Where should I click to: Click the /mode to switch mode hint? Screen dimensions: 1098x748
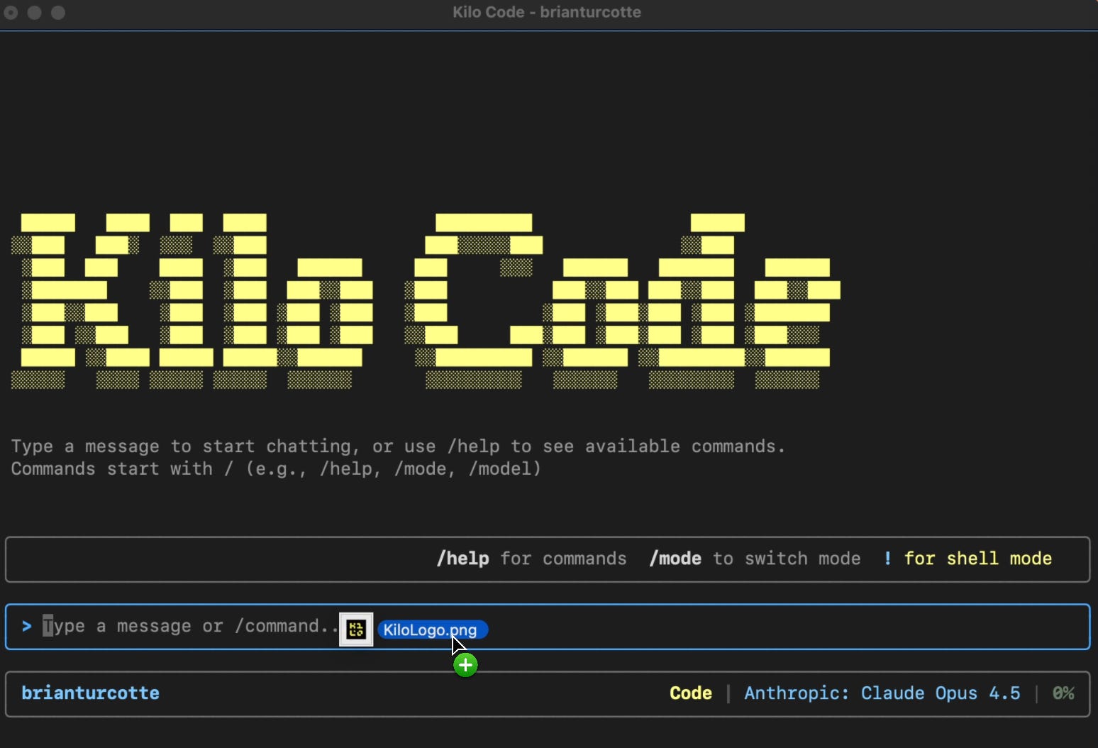755,559
